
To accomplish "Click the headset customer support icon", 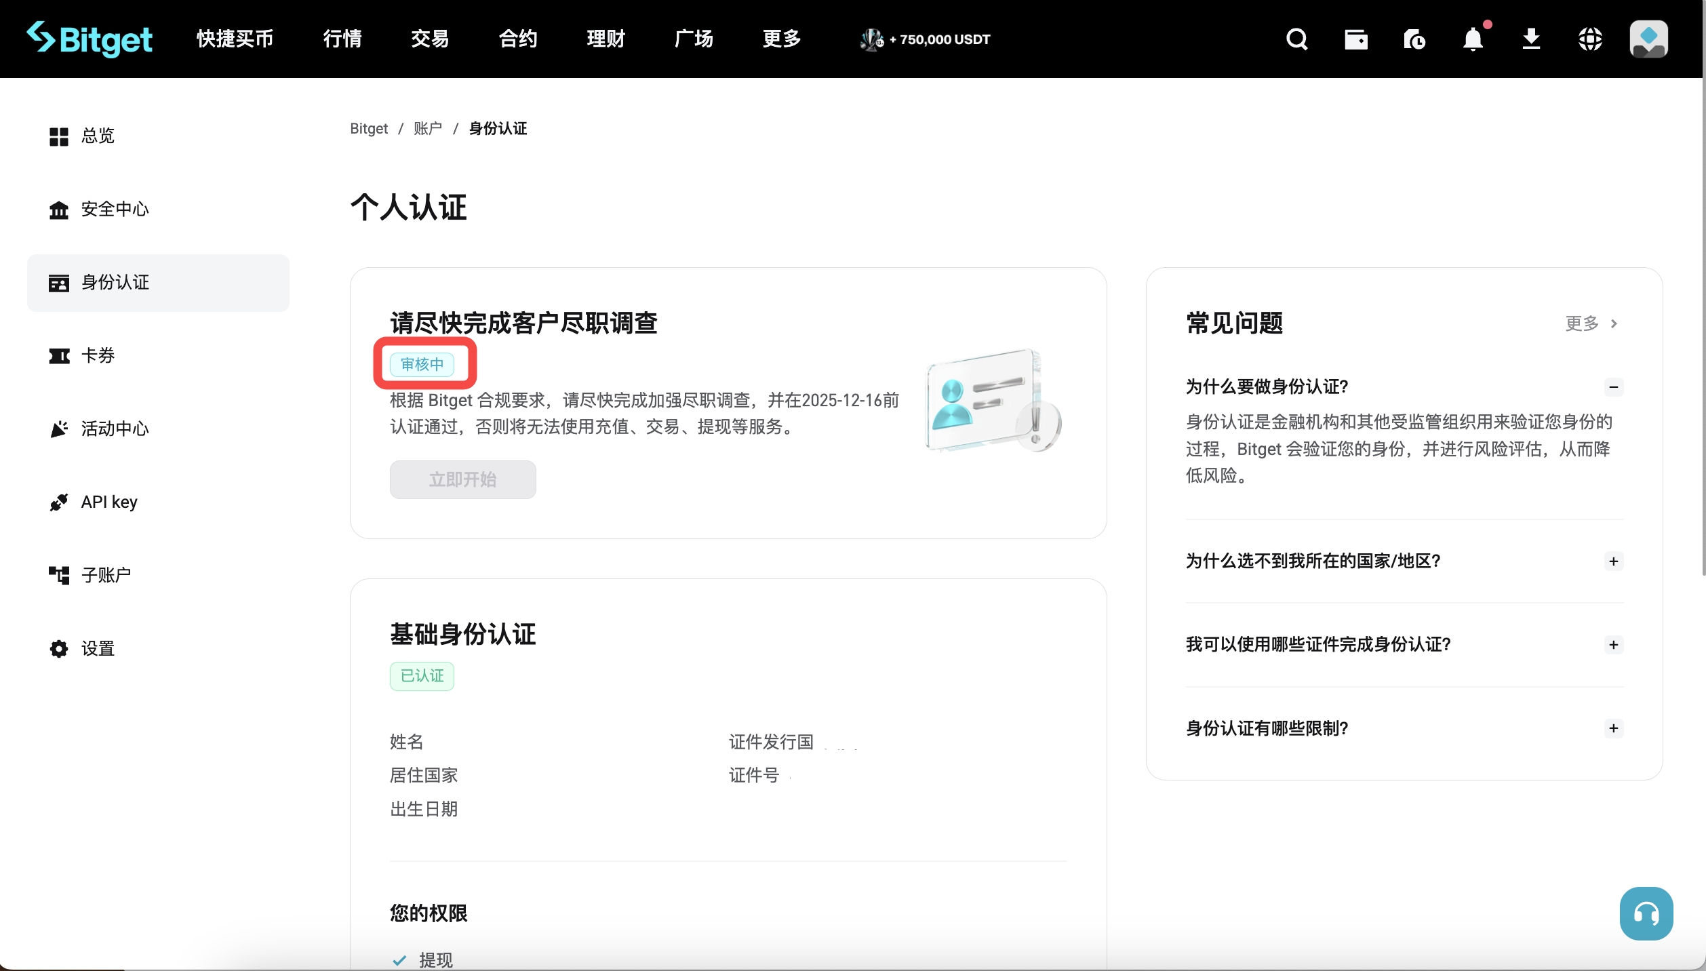I will tap(1646, 913).
